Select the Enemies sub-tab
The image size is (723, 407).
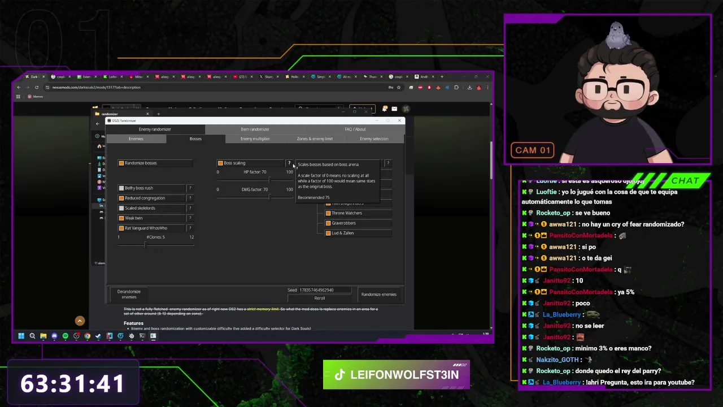pos(136,138)
